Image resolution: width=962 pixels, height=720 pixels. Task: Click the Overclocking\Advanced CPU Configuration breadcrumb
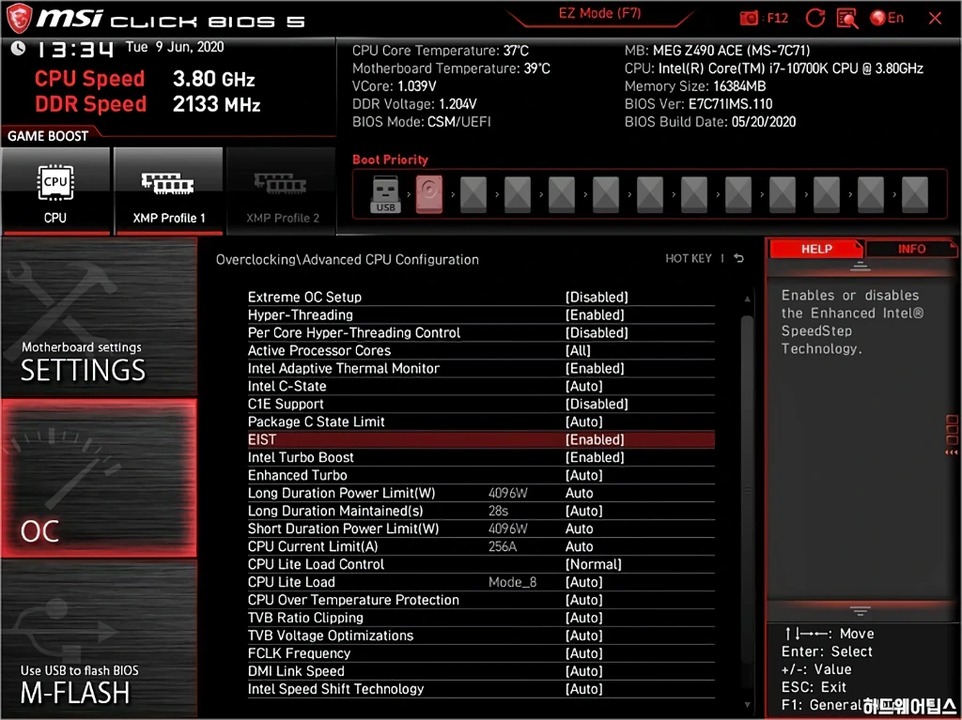348,259
